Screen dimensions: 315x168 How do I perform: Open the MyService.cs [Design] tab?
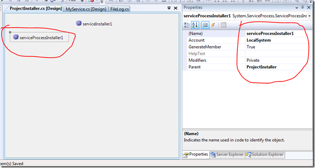pos(86,9)
